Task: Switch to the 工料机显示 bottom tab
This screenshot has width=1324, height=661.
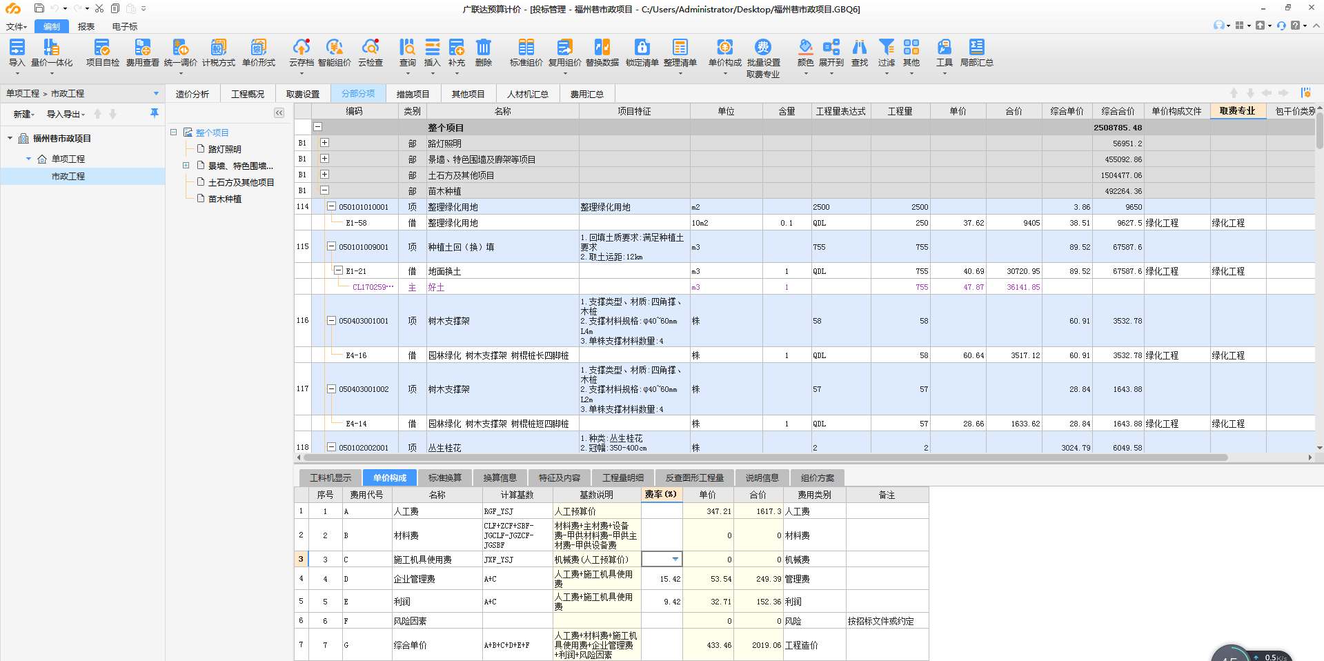Action: coord(330,477)
